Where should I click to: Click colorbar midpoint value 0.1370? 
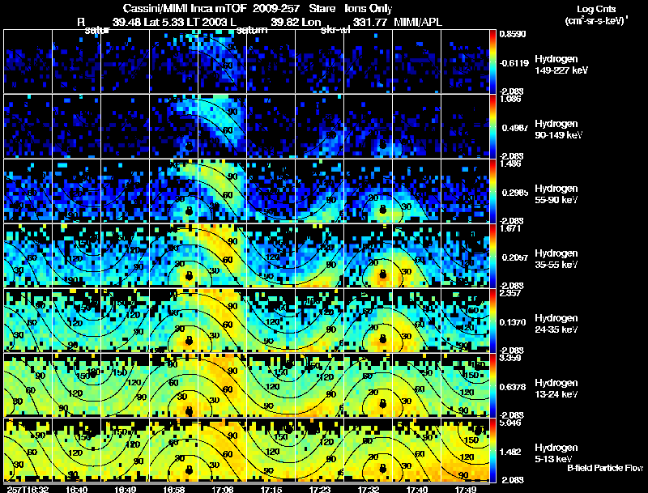tap(513, 322)
